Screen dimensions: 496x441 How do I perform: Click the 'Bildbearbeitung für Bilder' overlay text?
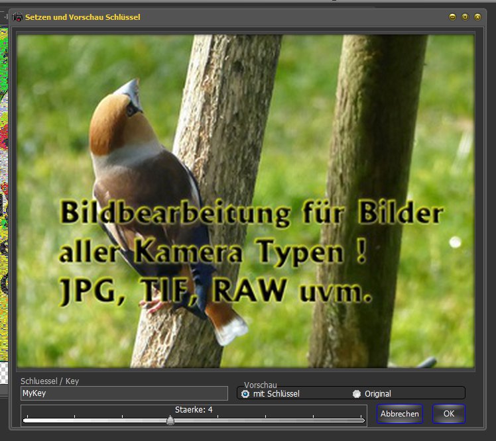[251, 214]
